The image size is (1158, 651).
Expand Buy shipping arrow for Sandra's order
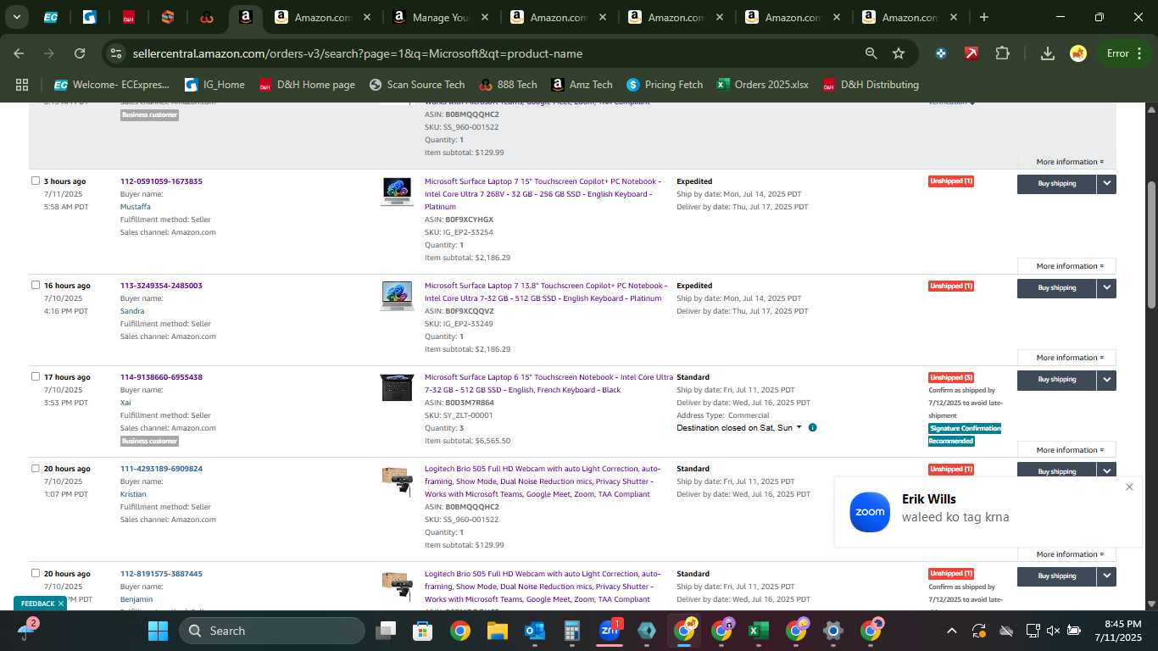coord(1106,288)
